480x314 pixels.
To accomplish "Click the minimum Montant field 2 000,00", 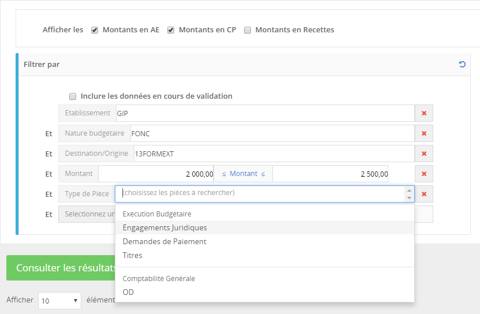I will click(156, 174).
